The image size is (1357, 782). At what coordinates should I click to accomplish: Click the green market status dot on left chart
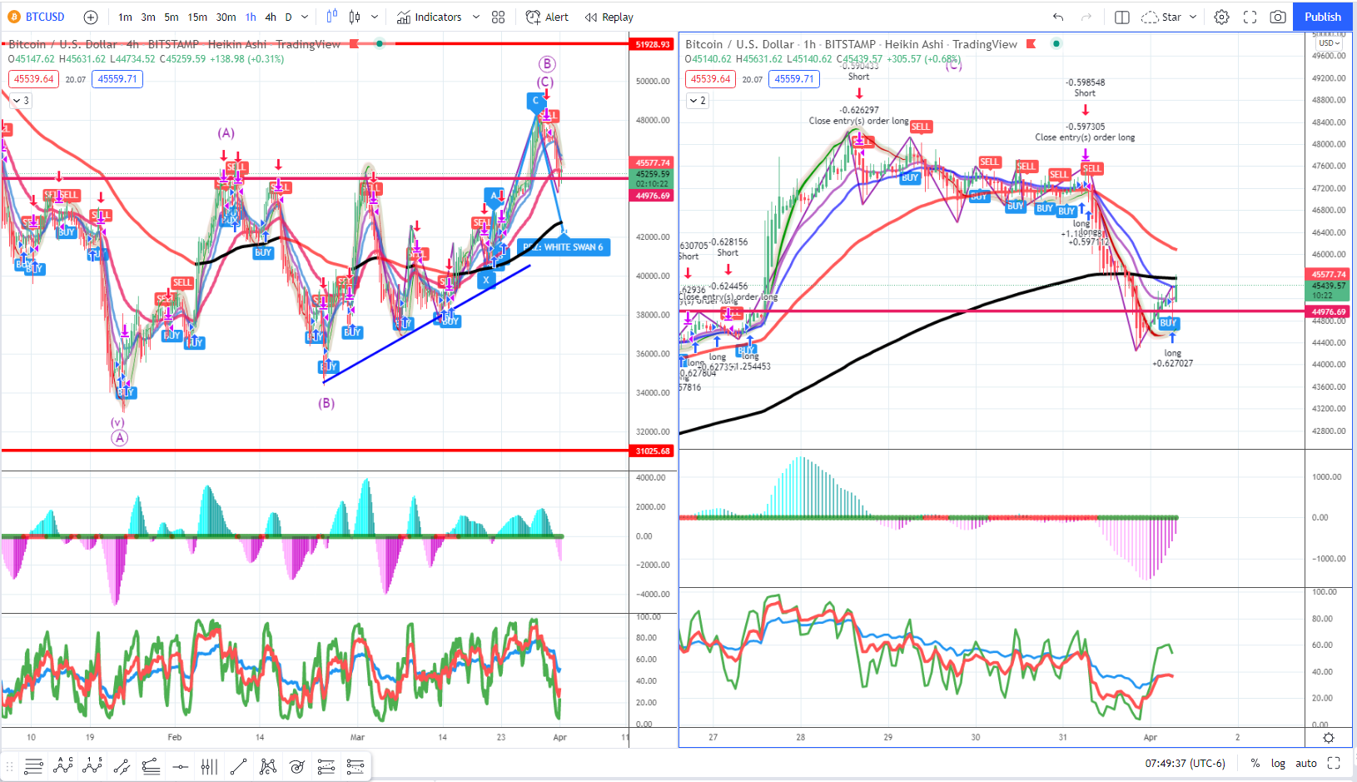pyautogui.click(x=380, y=44)
